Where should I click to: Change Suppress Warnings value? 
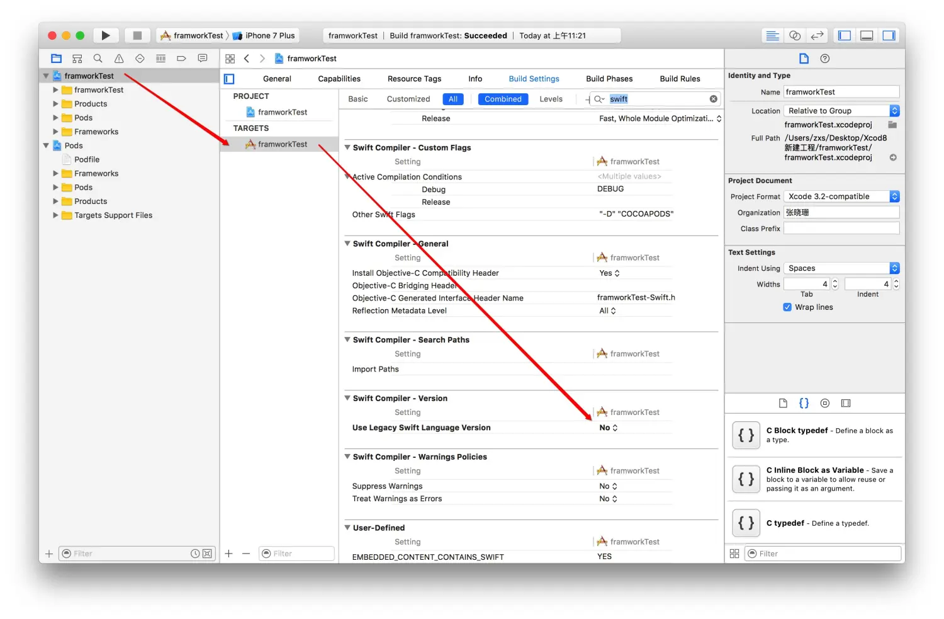point(608,486)
